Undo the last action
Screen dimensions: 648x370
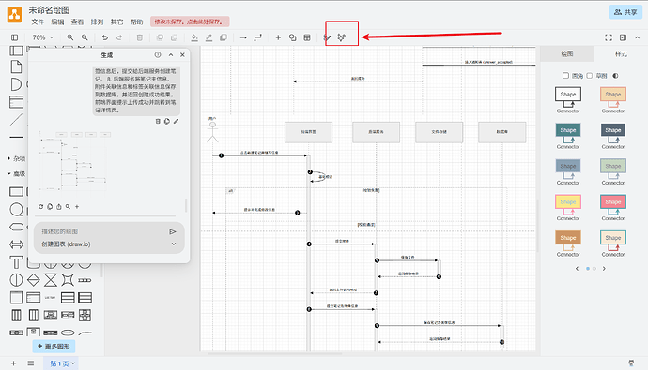click(x=105, y=37)
